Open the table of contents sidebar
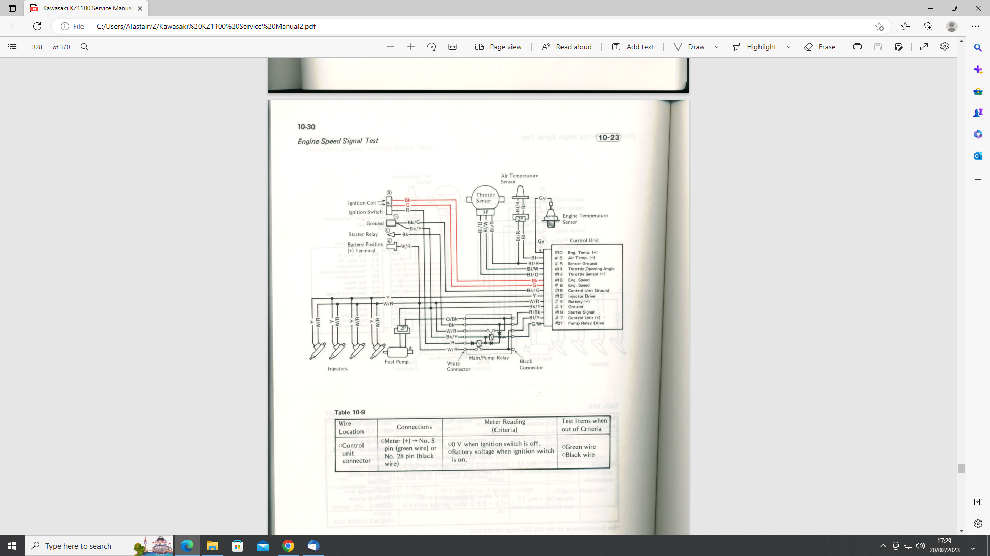Screen dimensions: 990x556 point(12,47)
